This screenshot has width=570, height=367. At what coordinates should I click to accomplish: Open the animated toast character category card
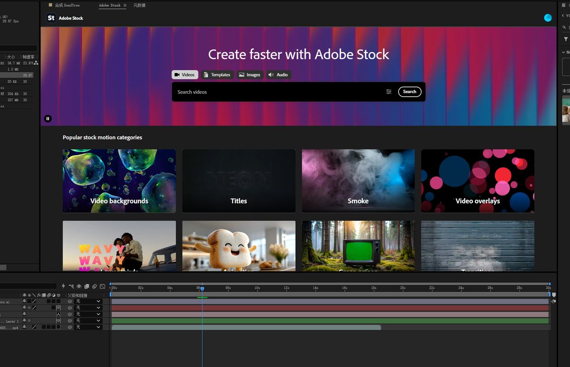click(x=239, y=246)
